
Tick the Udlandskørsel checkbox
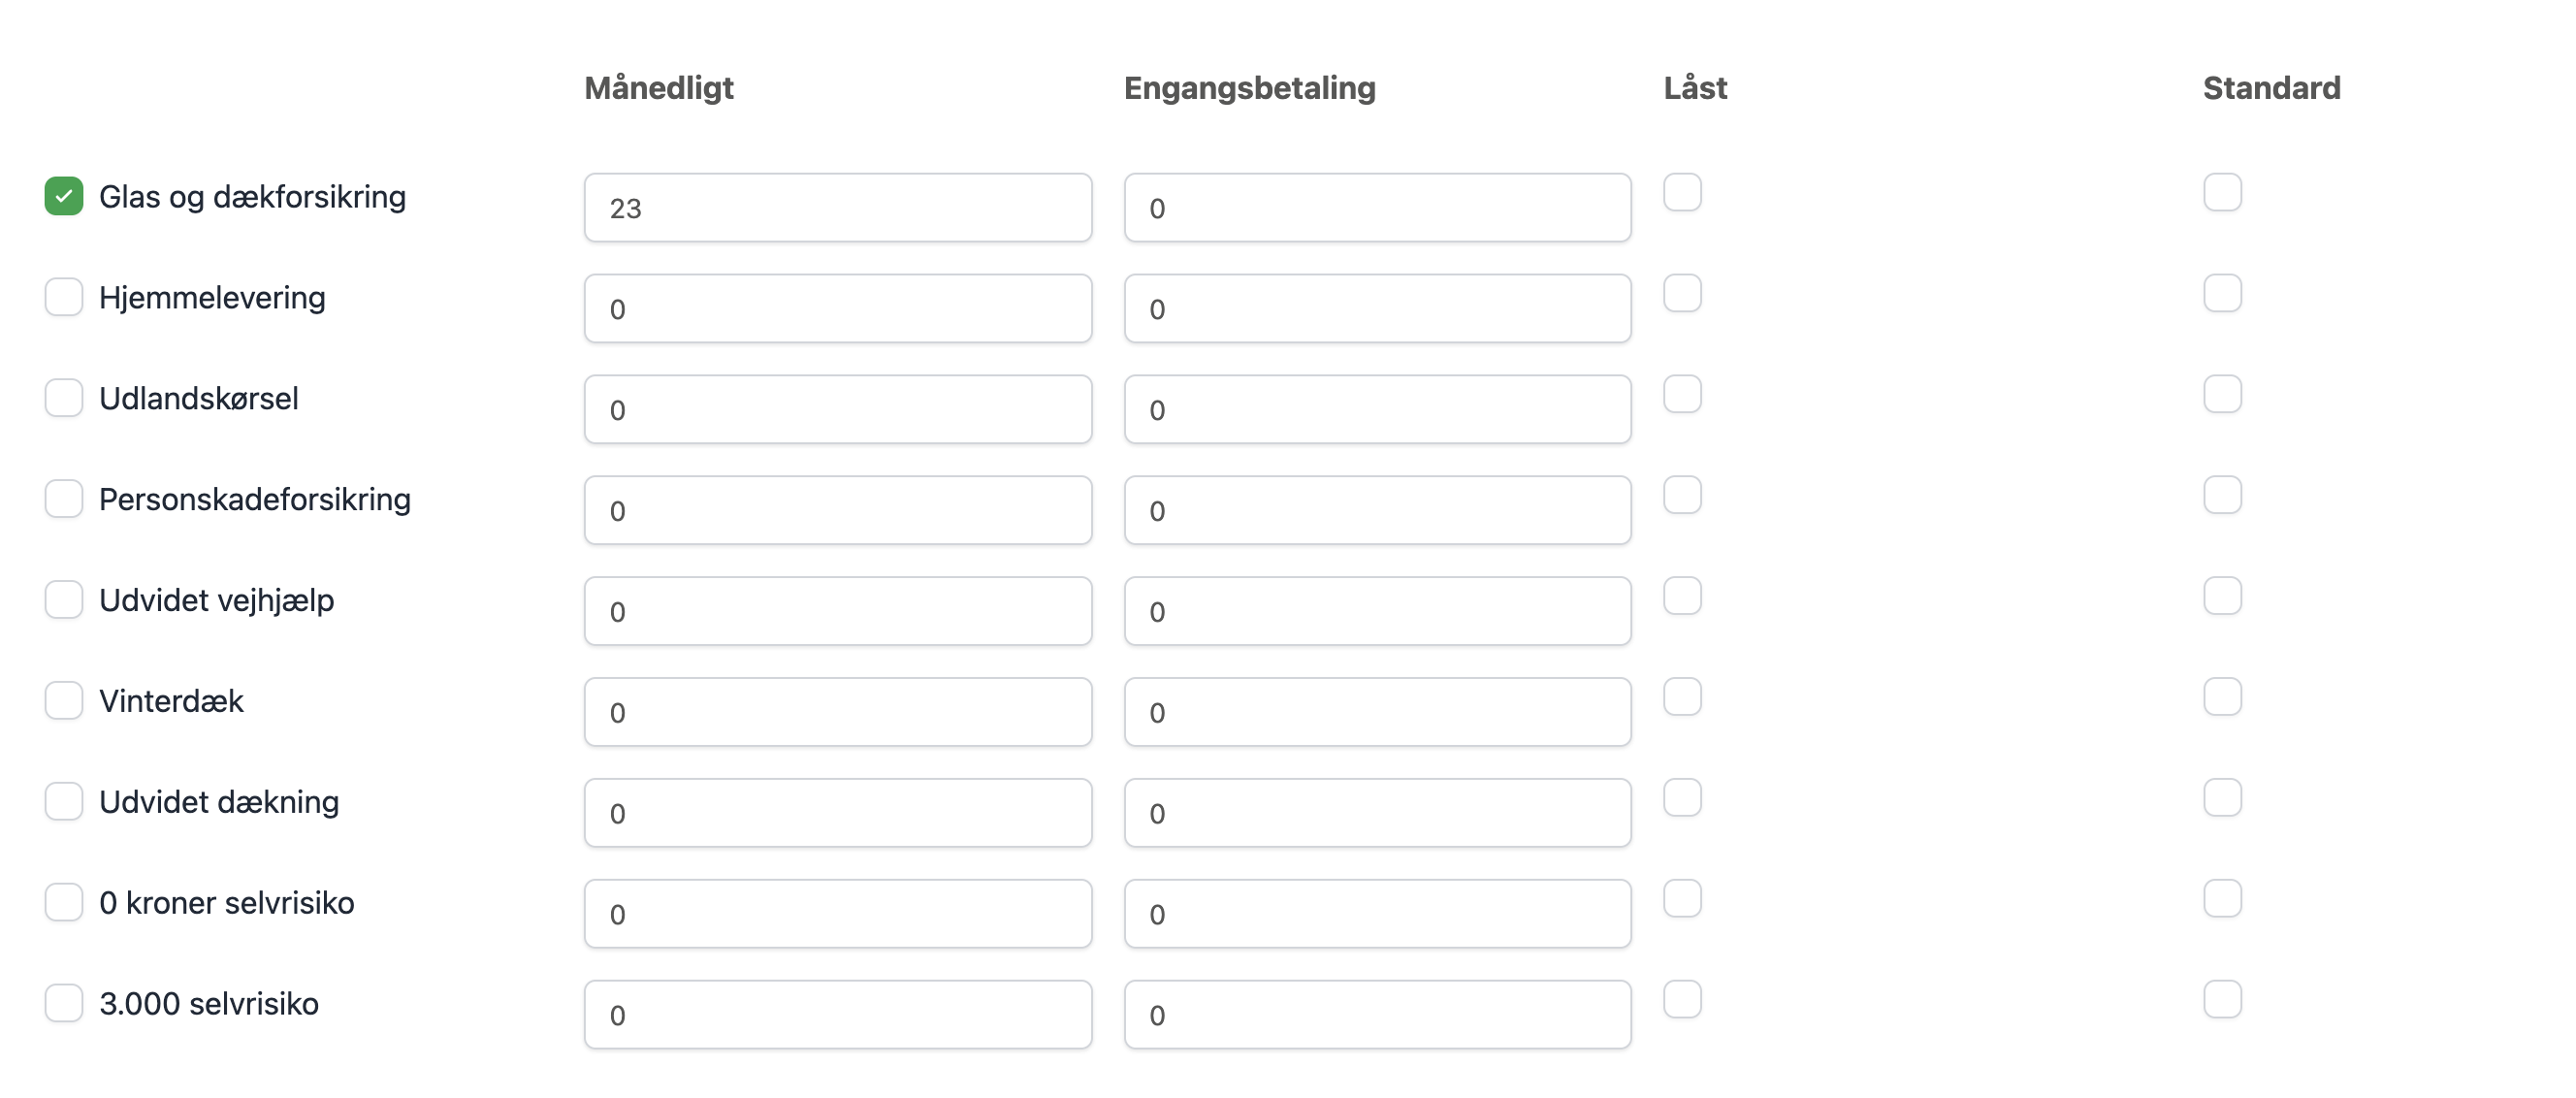point(63,398)
